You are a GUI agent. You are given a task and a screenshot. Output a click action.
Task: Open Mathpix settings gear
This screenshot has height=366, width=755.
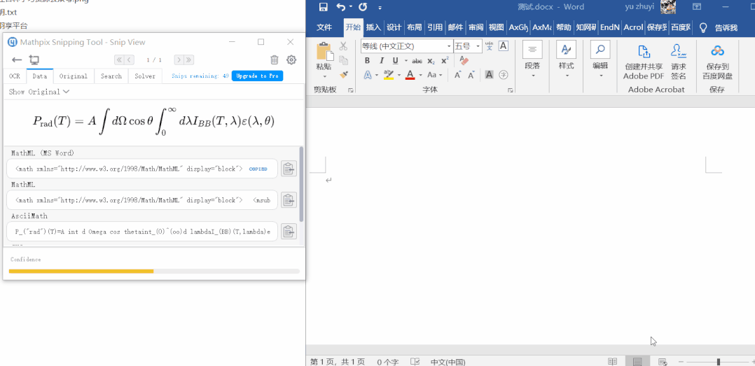click(291, 60)
